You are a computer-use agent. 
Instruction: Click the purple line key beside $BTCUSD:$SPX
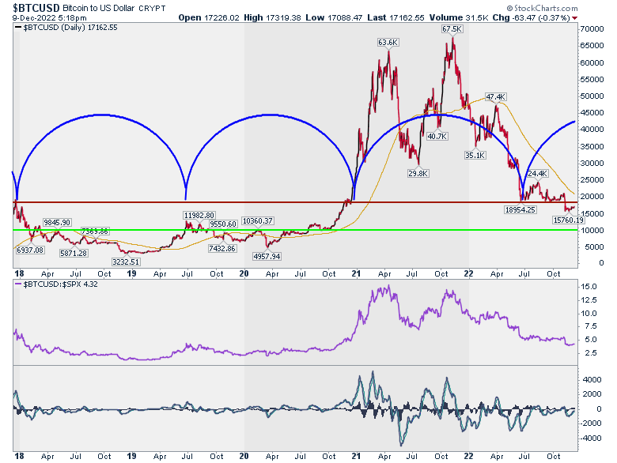tap(18, 284)
